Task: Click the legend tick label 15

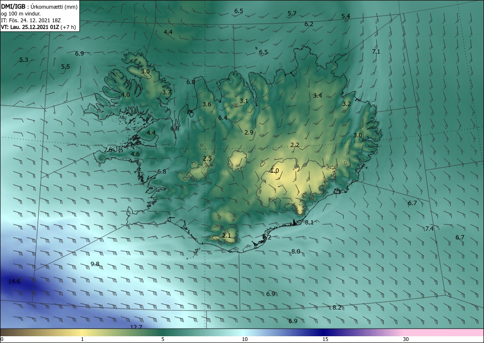Action: [325, 340]
